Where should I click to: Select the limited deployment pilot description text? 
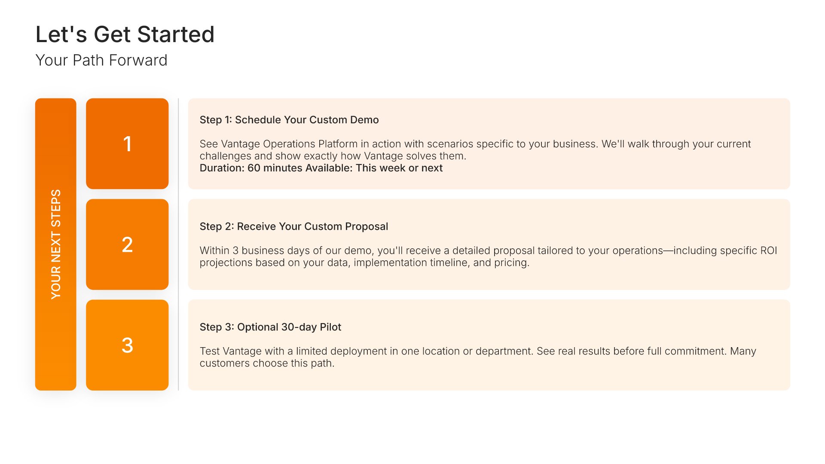tap(478, 351)
